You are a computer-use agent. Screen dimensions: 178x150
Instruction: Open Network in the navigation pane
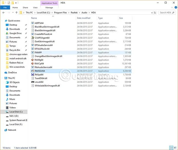pyautogui.click(x=12, y=130)
